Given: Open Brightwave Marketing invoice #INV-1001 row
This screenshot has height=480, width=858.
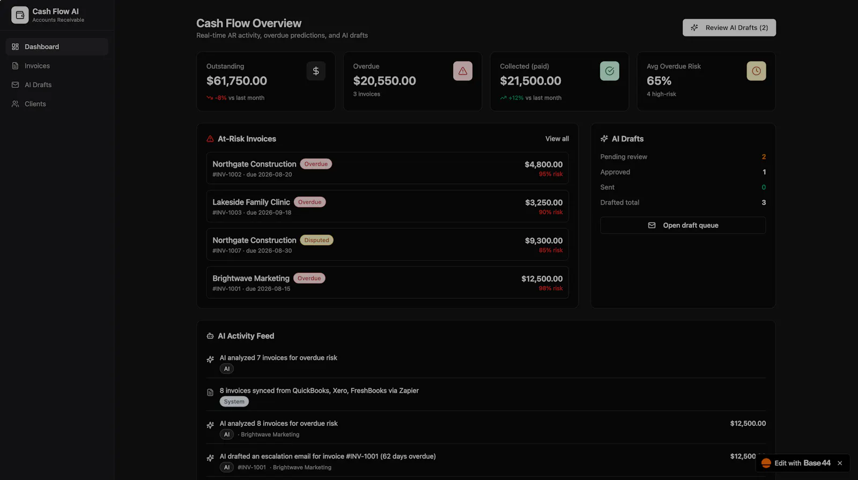Looking at the screenshot, I should (387, 282).
